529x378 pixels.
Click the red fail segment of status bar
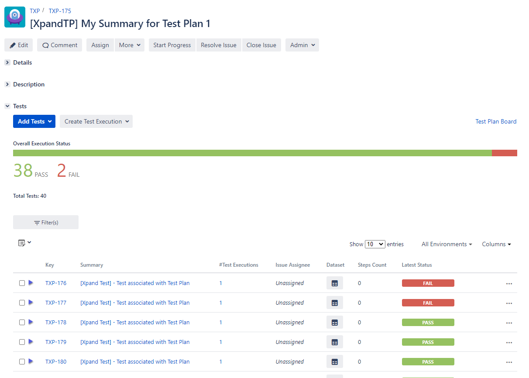[504, 153]
